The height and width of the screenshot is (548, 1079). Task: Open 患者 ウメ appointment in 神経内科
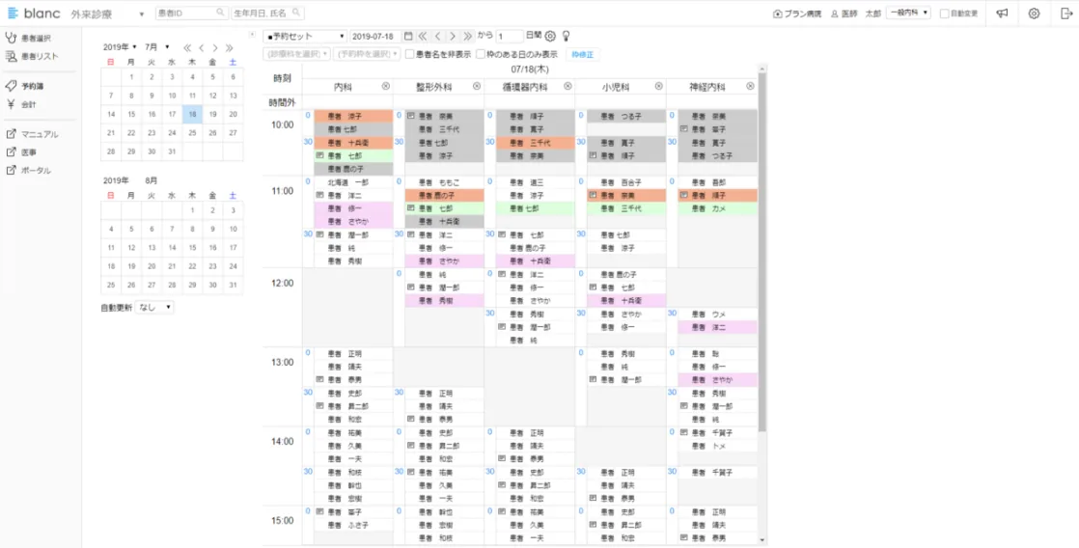718,315
